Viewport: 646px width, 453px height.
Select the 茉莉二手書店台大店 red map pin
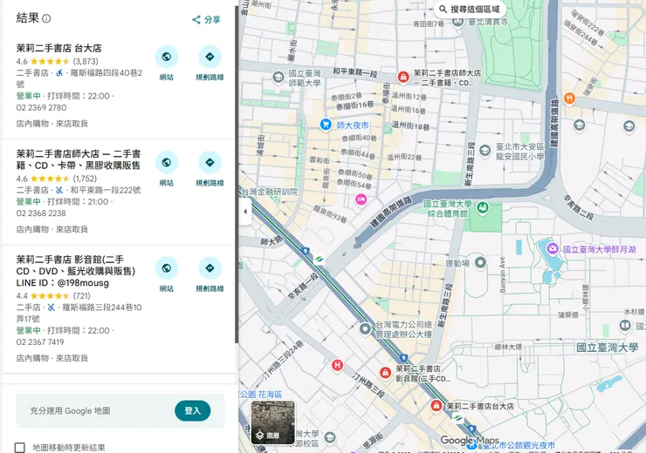click(x=436, y=406)
